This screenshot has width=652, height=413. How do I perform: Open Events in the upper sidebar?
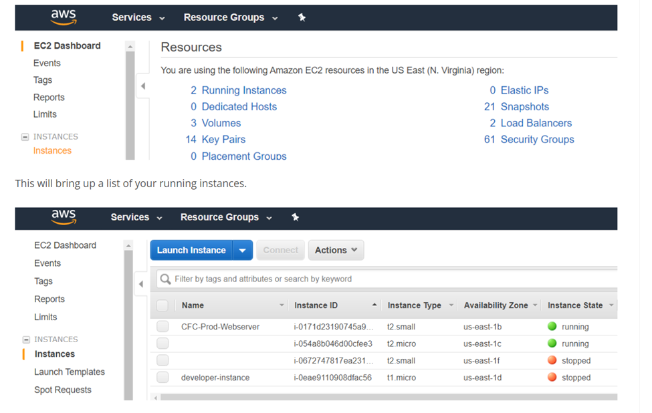point(47,63)
